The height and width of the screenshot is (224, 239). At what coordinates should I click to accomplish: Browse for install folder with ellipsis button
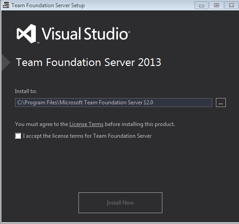click(x=221, y=103)
